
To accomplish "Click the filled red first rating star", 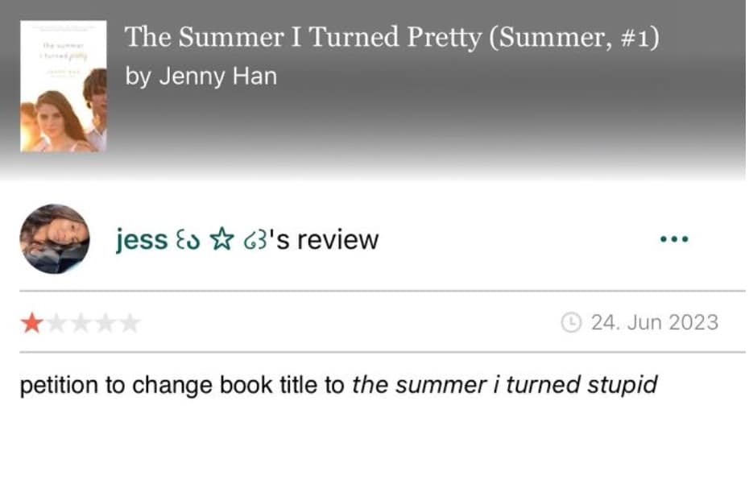I will [32, 324].
